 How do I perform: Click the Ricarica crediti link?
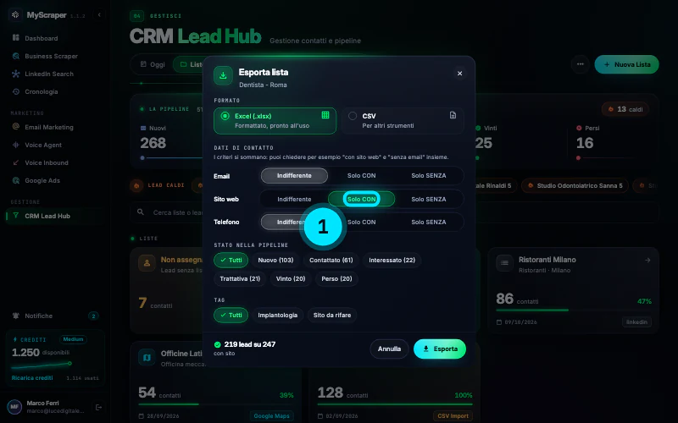tap(32, 377)
